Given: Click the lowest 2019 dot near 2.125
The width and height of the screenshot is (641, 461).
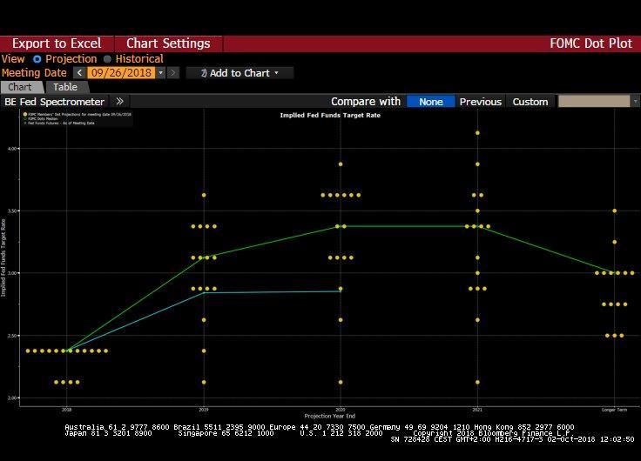Looking at the screenshot, I should coord(204,382).
